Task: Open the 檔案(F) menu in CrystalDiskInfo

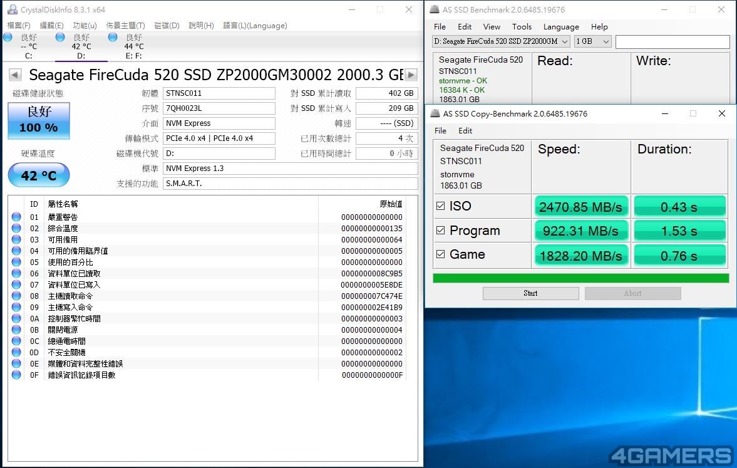Action: click(19, 26)
